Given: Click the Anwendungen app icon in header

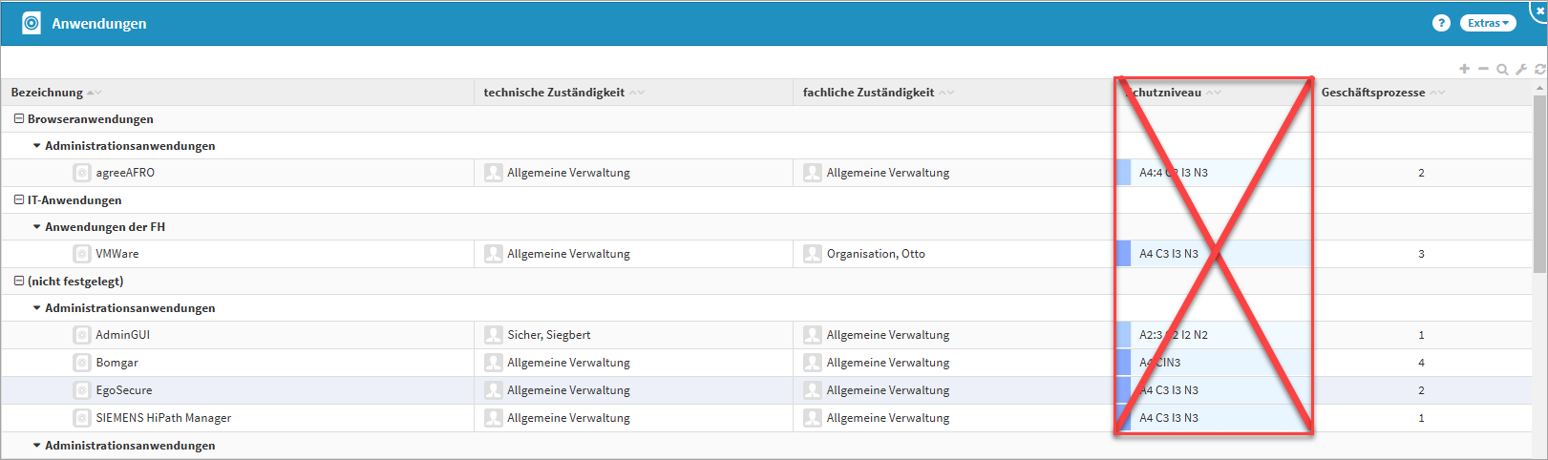Looking at the screenshot, I should click(x=32, y=23).
